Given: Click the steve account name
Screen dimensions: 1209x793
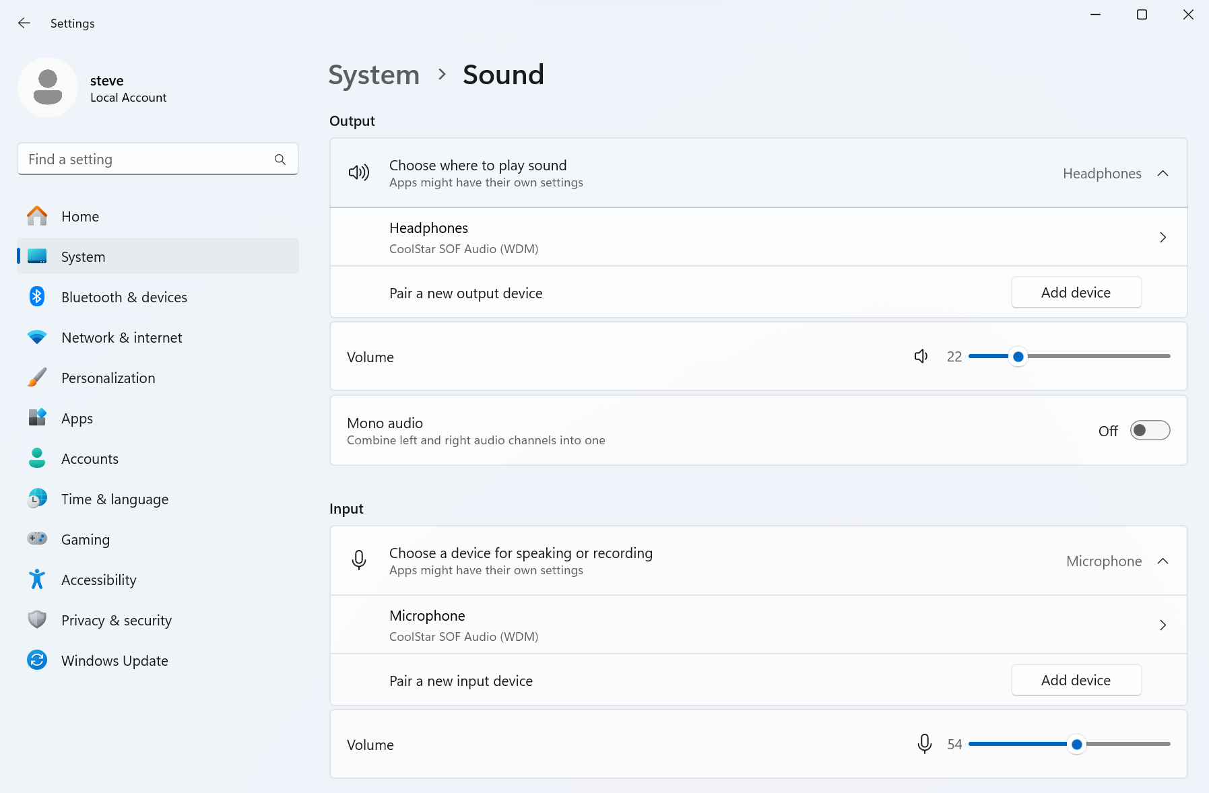Looking at the screenshot, I should 106,81.
